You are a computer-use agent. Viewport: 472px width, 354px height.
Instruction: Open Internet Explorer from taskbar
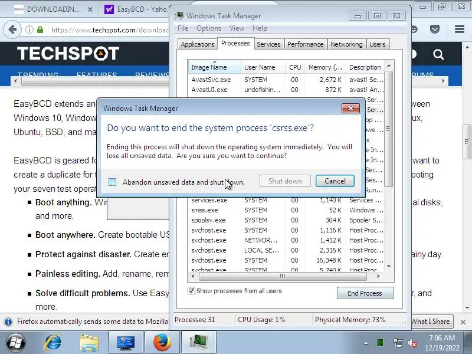53,343
